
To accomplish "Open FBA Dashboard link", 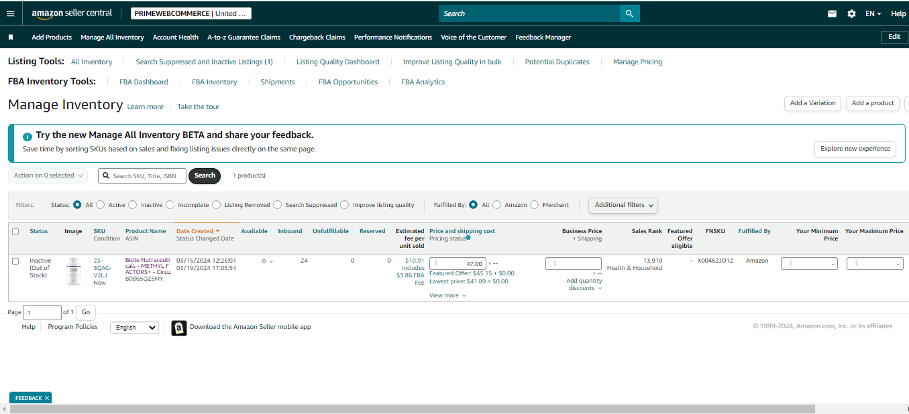I will (144, 82).
